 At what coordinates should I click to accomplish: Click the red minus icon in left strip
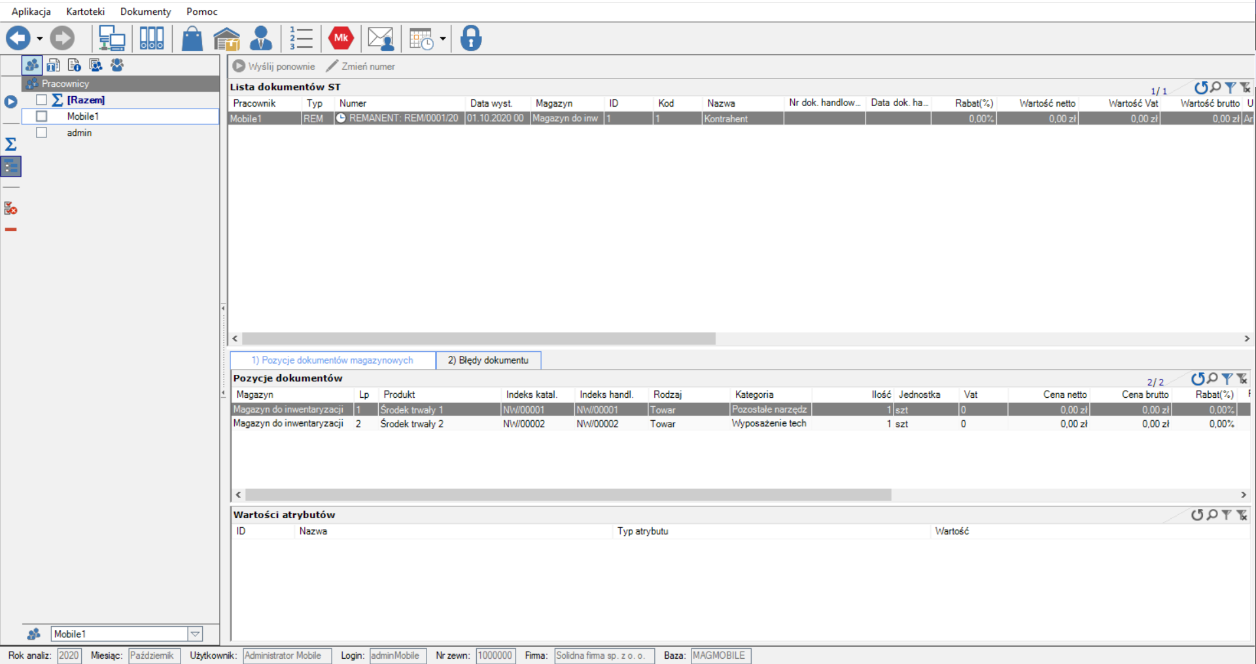[10, 230]
